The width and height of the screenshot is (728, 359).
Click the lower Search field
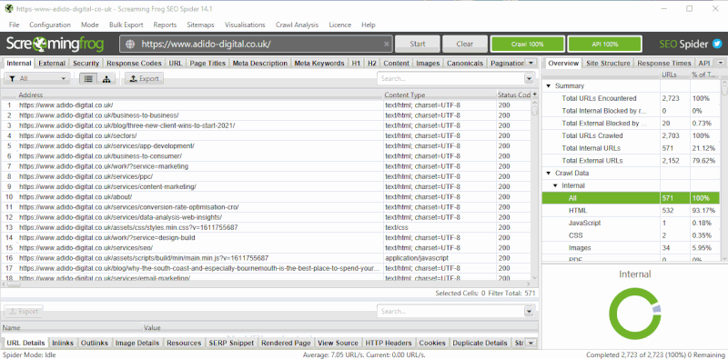[x=450, y=311]
